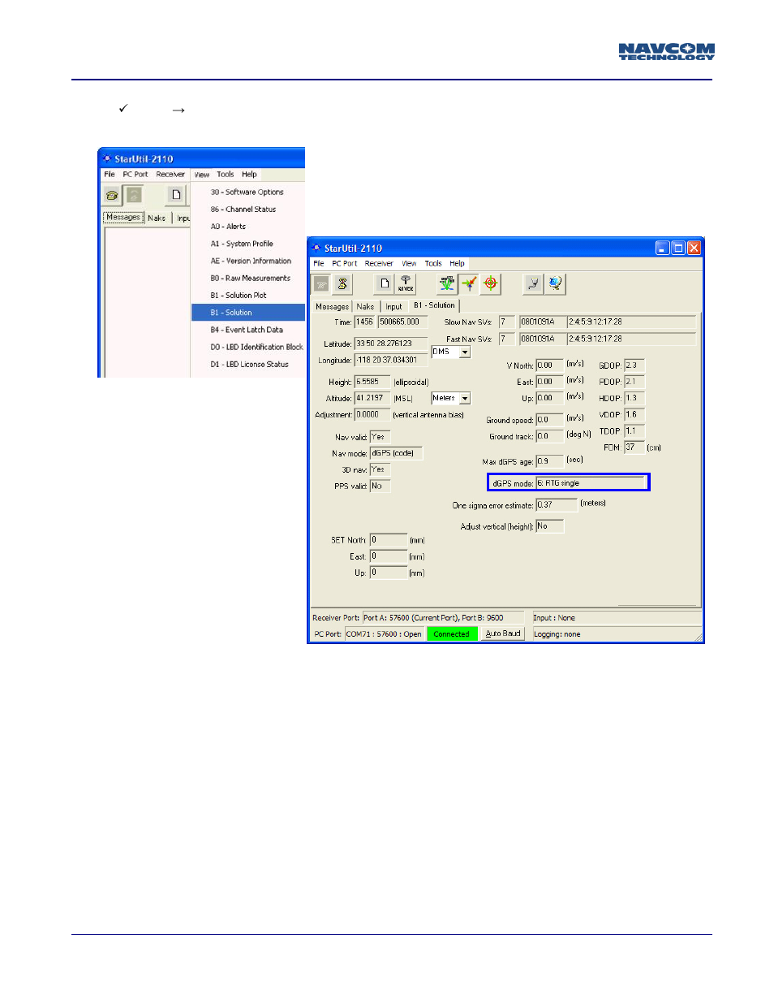Click the blank page icon in back window
Viewport: 774px width, 1003px height.
click(176, 195)
